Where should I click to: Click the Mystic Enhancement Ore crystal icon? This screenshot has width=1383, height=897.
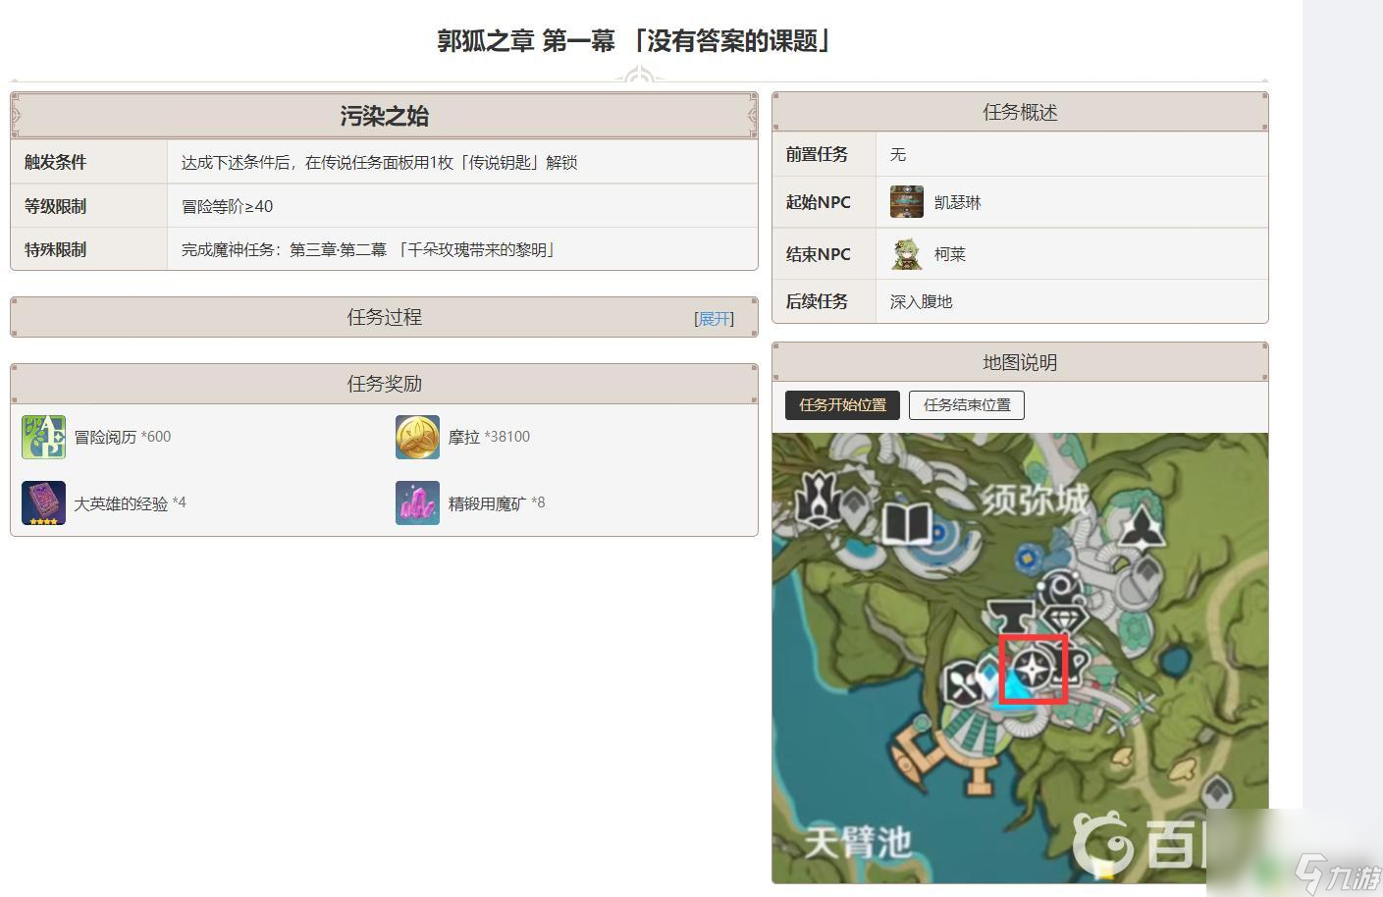pyautogui.click(x=417, y=502)
